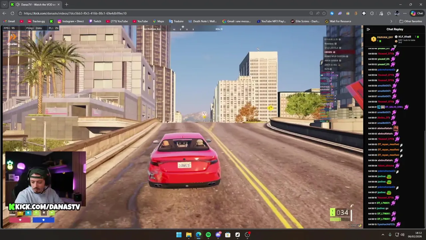Screen dimensions: 426x240
Task: Show hidden system tray icons chevron
Action: pyautogui.click(x=383, y=235)
